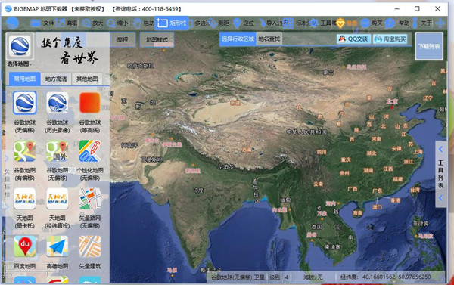Click the 中华人民共和国 map label
454x285 pixels.
point(306,132)
